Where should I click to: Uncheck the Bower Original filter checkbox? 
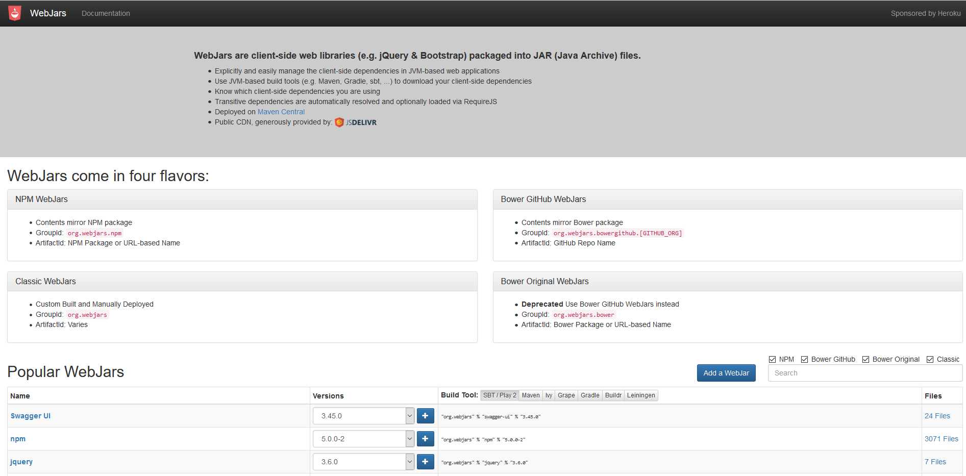pos(865,360)
